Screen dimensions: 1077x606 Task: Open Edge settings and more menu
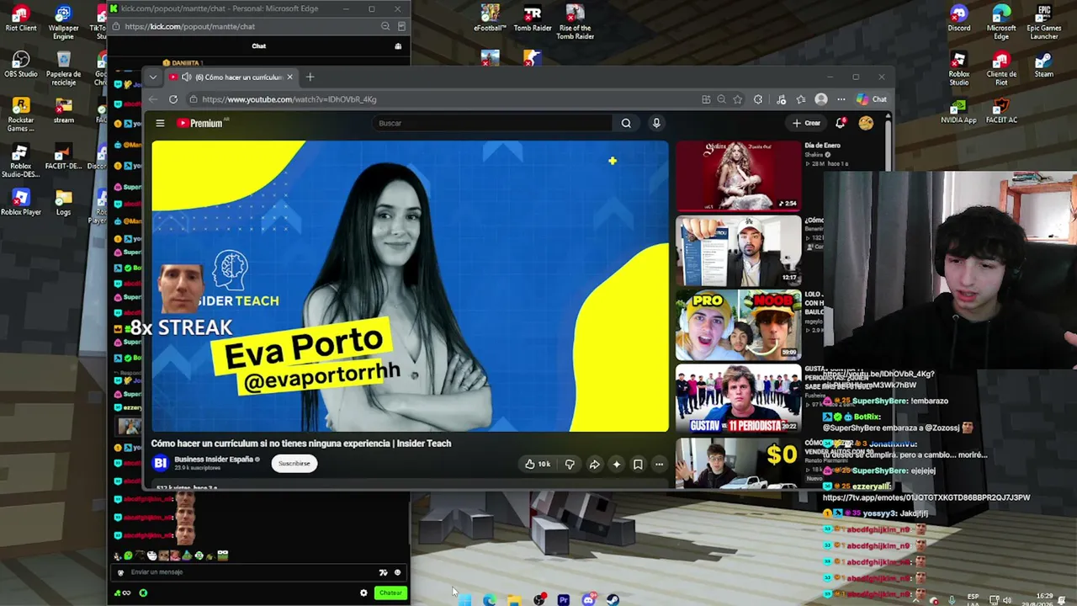pyautogui.click(x=841, y=99)
